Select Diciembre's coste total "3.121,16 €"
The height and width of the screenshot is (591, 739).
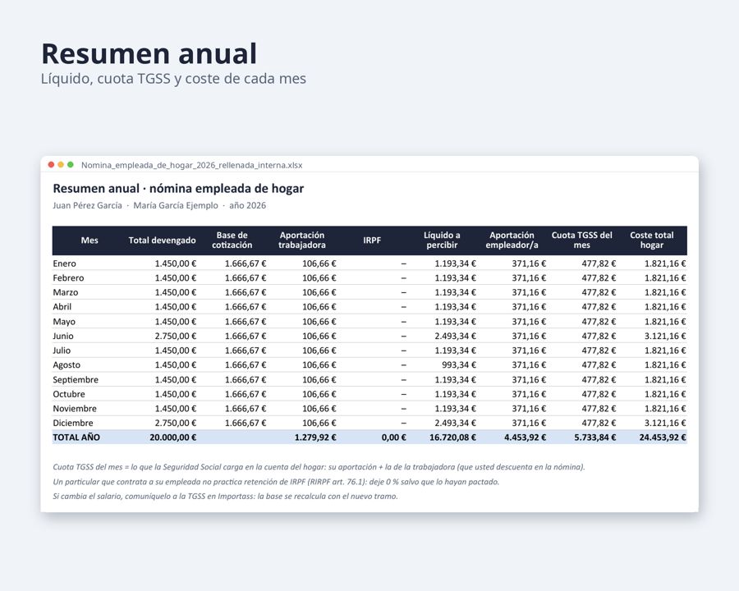[665, 424]
